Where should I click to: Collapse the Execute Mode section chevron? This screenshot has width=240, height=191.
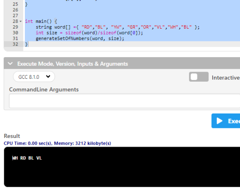pos(10,64)
